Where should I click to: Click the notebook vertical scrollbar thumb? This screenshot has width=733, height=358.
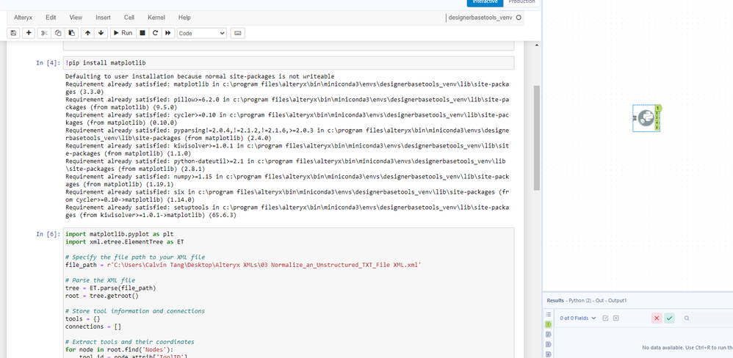[537, 138]
